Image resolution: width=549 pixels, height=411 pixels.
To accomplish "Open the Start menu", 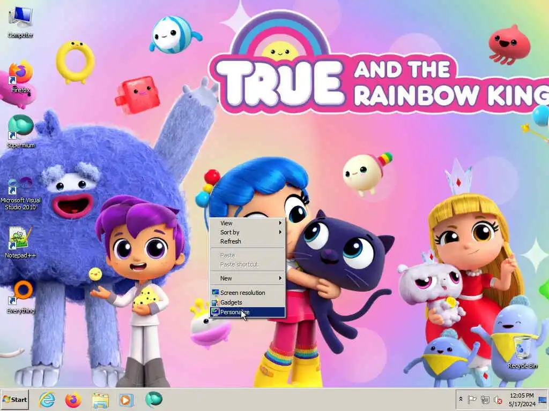I will point(14,399).
